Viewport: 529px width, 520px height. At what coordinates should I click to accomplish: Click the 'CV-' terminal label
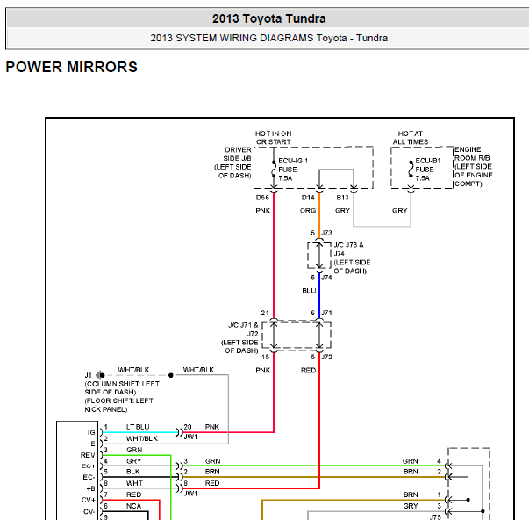click(89, 511)
